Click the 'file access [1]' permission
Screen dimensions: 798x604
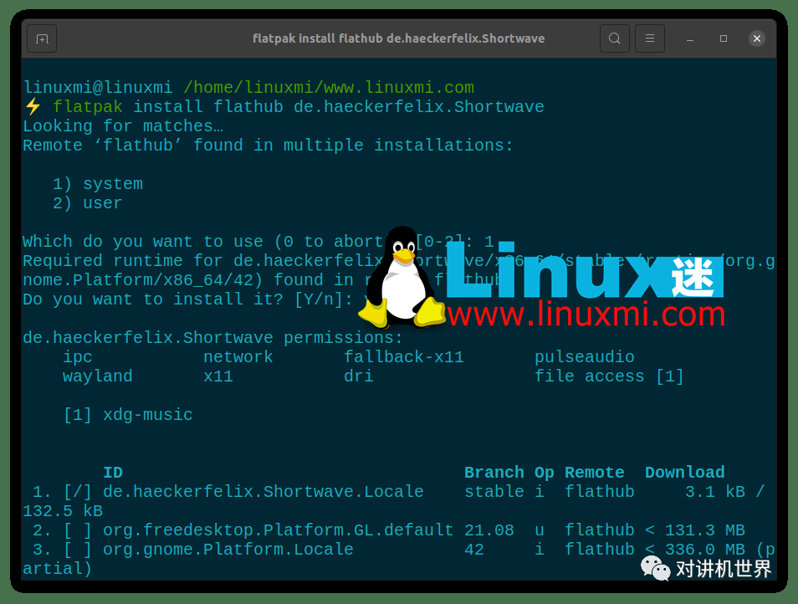[609, 376]
